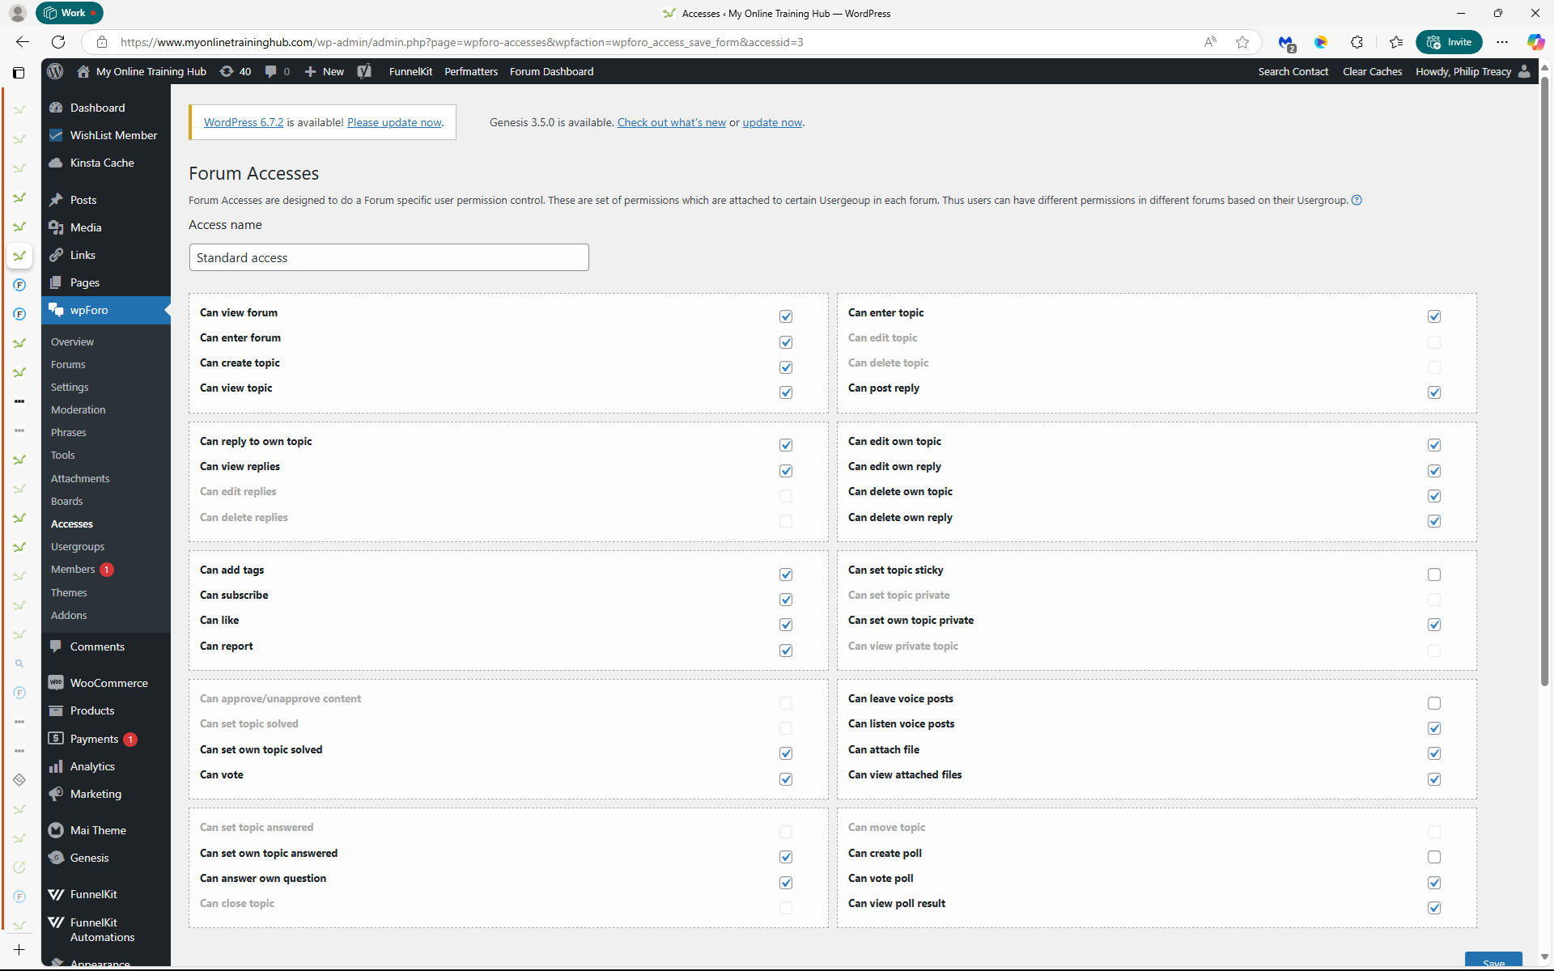The width and height of the screenshot is (1554, 971).
Task: Click the browser refresh icon
Action: 58,42
